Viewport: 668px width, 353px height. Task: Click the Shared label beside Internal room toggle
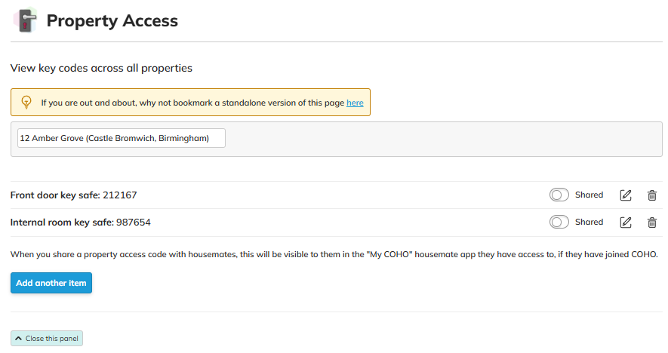(589, 223)
